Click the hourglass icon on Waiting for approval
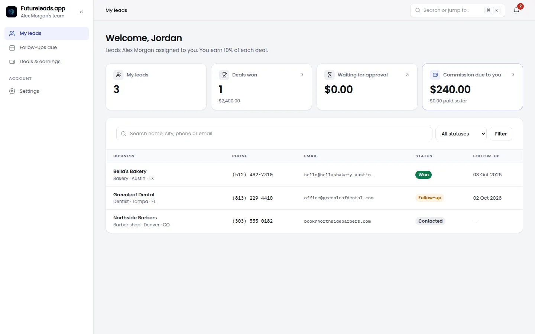The width and height of the screenshot is (535, 334). coord(330,75)
